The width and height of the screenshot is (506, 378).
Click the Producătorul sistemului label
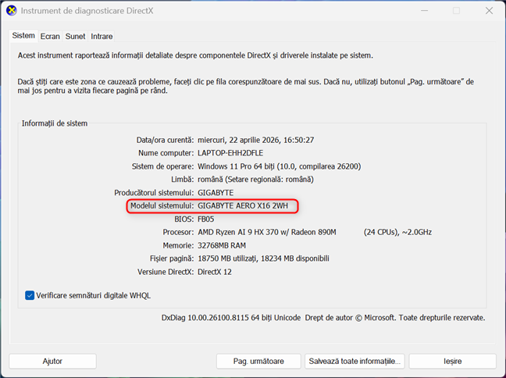[154, 193]
